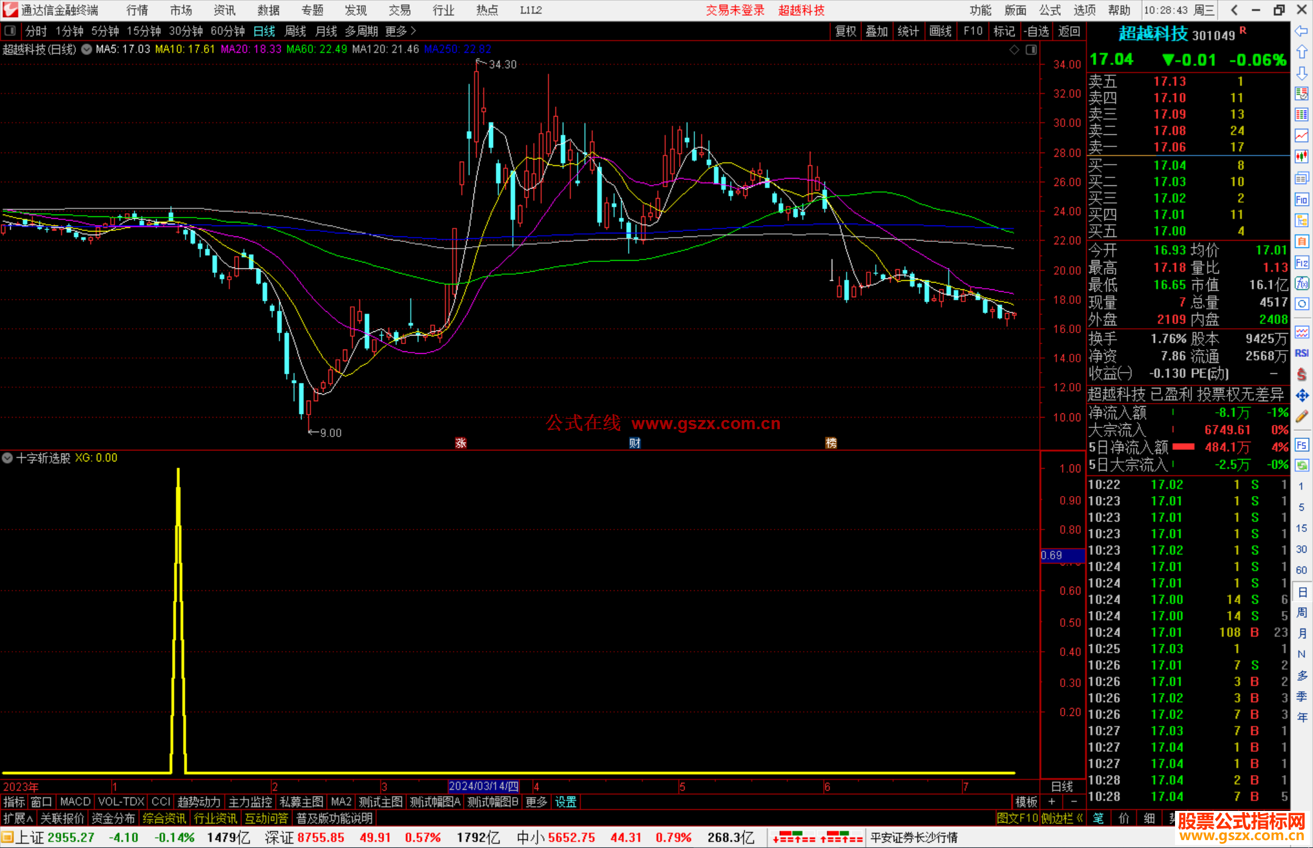
Task: Select the pencil drawing tool icon
Action: click(x=1301, y=416)
